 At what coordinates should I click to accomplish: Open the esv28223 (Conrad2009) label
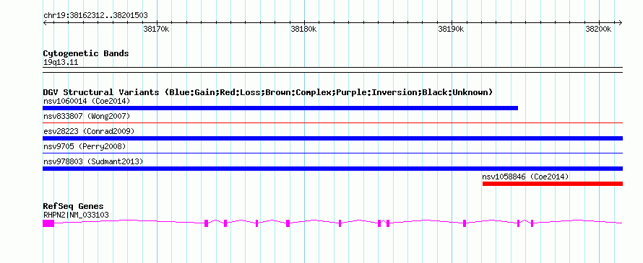(x=89, y=131)
